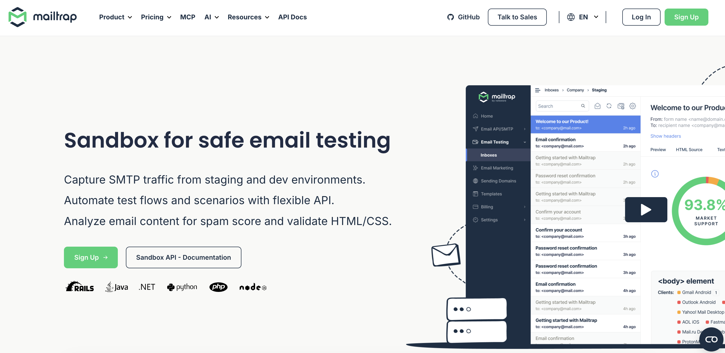Expand the Product dropdown menu
This screenshot has height=353, width=725.
115,17
